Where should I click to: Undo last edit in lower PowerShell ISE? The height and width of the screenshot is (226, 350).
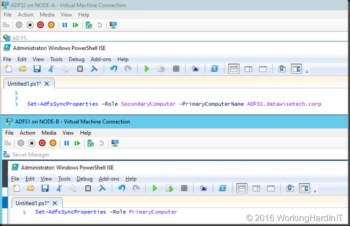[122, 189]
